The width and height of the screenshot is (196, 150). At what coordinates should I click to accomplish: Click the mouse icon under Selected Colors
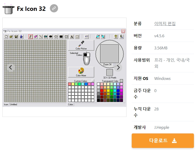87,59
